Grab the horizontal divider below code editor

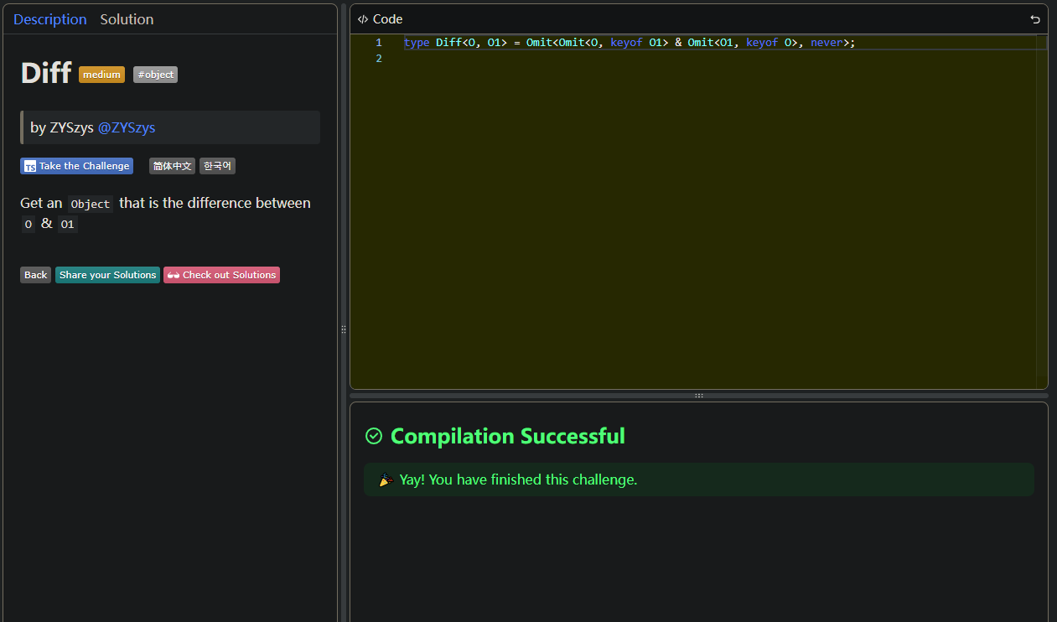point(698,395)
